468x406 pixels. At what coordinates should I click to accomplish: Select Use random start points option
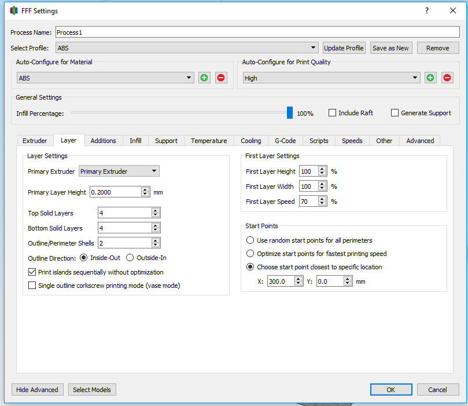(250, 240)
